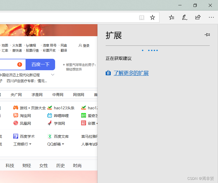
Task: Switch to the 科技 tab
Action: pyautogui.click(x=10, y=166)
